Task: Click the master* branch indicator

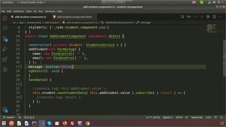Action: pos(9,117)
